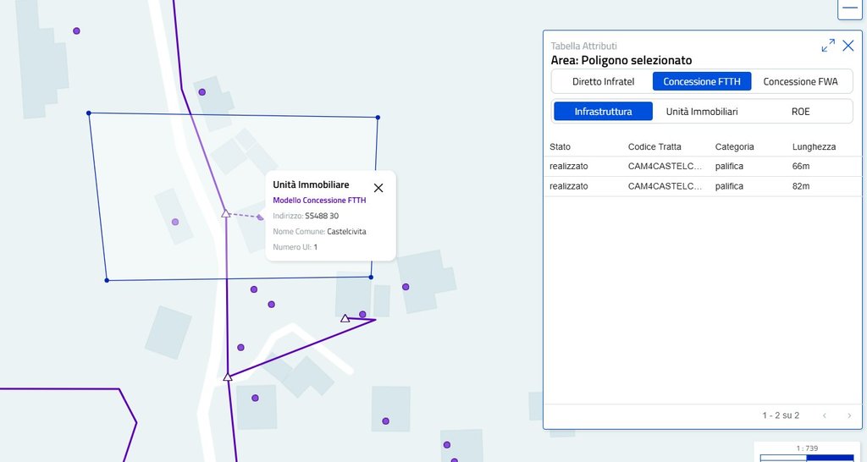Select Diretto Infratel option
Image resolution: width=867 pixels, height=462 pixels.
point(603,81)
